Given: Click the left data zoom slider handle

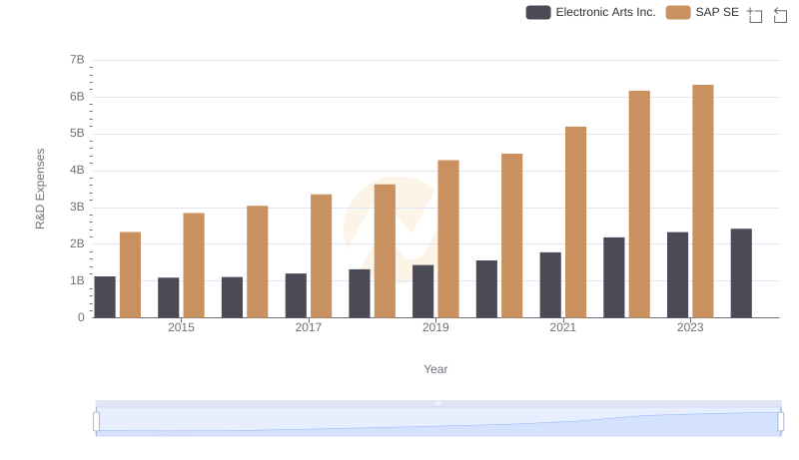Looking at the screenshot, I should (x=96, y=422).
